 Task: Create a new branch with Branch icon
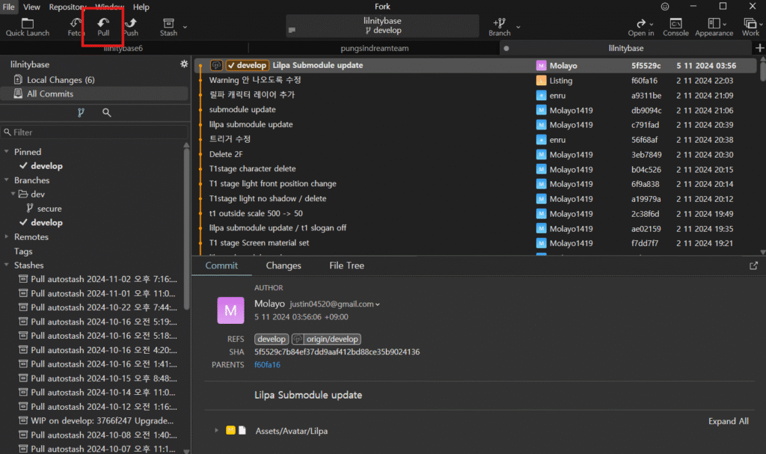tap(499, 26)
